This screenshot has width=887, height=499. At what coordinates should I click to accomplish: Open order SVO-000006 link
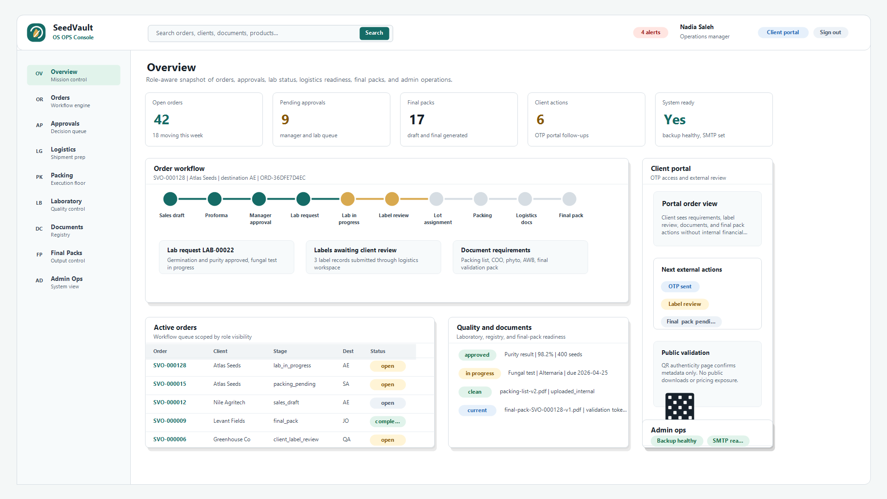[170, 439]
